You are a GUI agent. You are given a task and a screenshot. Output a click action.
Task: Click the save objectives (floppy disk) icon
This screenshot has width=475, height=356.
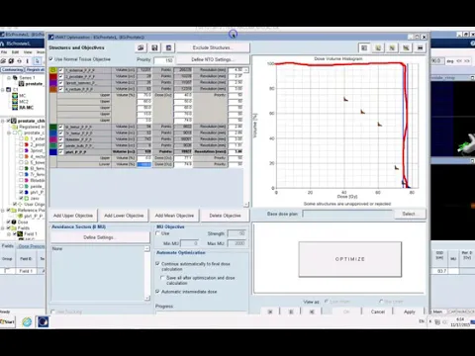point(154,47)
